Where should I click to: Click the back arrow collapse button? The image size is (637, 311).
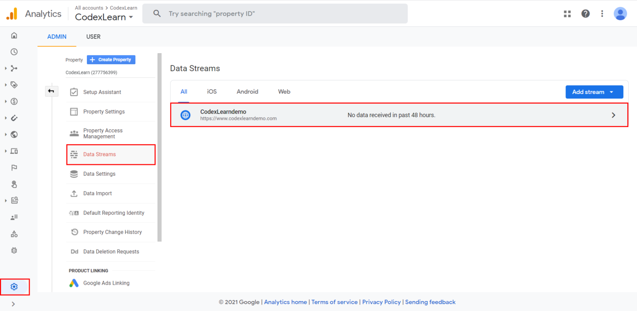[x=51, y=91]
